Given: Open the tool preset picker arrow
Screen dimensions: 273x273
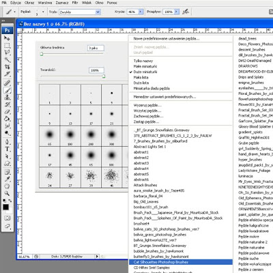Looking at the screenshot, I should (14, 12).
